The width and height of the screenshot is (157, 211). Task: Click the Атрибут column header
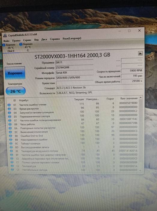tap(24, 101)
